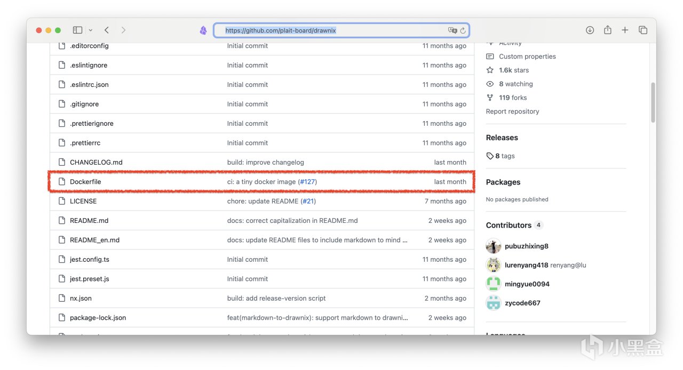This screenshot has width=683, height=370.
Task: Click the page vertical scrollbar thumb
Action: pos(653,103)
